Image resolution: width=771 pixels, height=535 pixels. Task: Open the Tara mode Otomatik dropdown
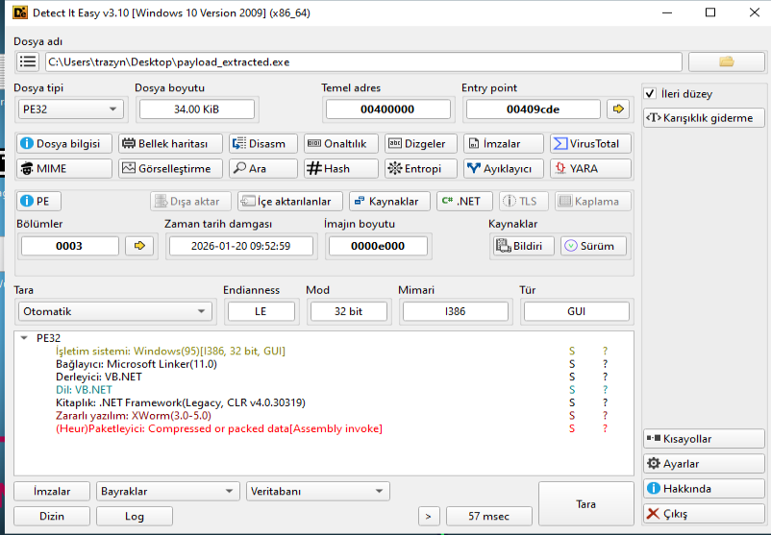(114, 311)
